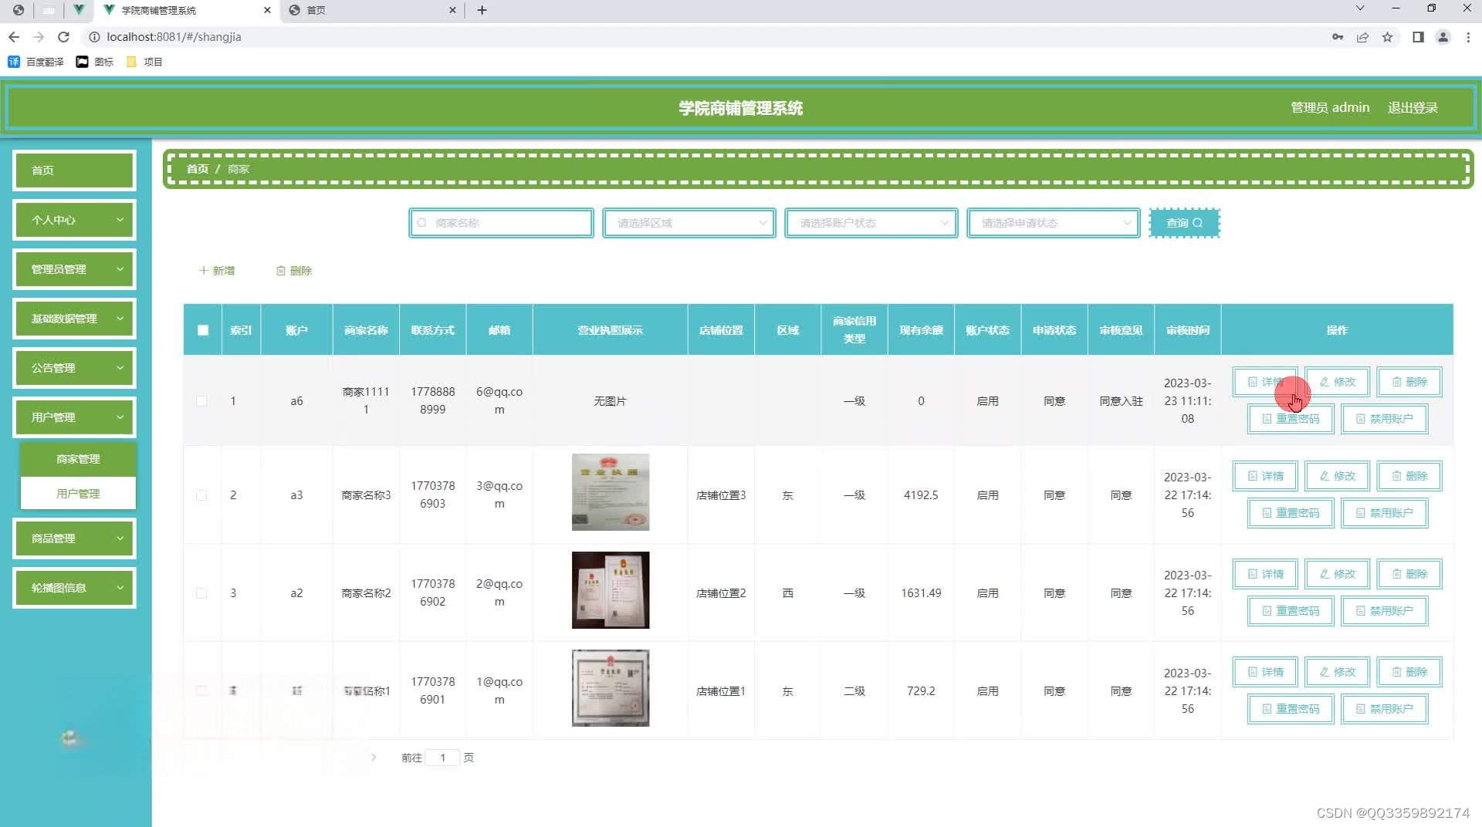Open the password key icon
The image size is (1482, 827).
pos(1338,37)
